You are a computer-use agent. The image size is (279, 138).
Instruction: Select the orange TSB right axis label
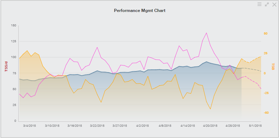pyautogui.click(x=273, y=67)
